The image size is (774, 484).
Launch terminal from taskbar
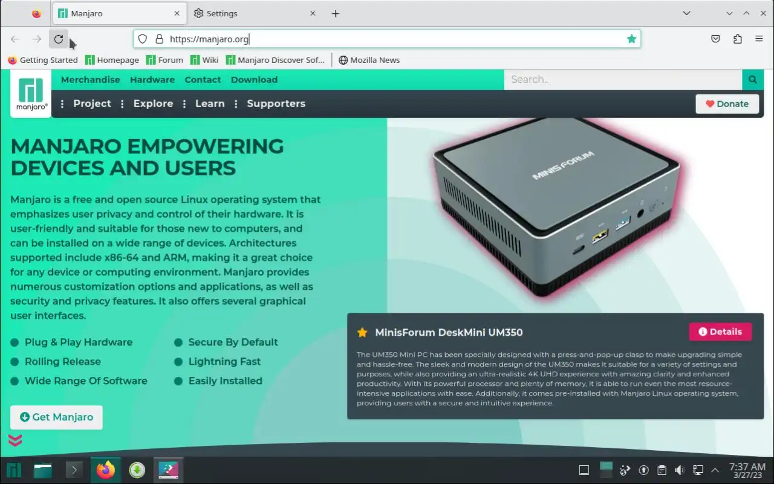pos(74,470)
